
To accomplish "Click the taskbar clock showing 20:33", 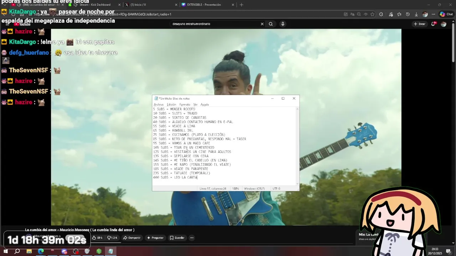I will [x=435, y=251].
